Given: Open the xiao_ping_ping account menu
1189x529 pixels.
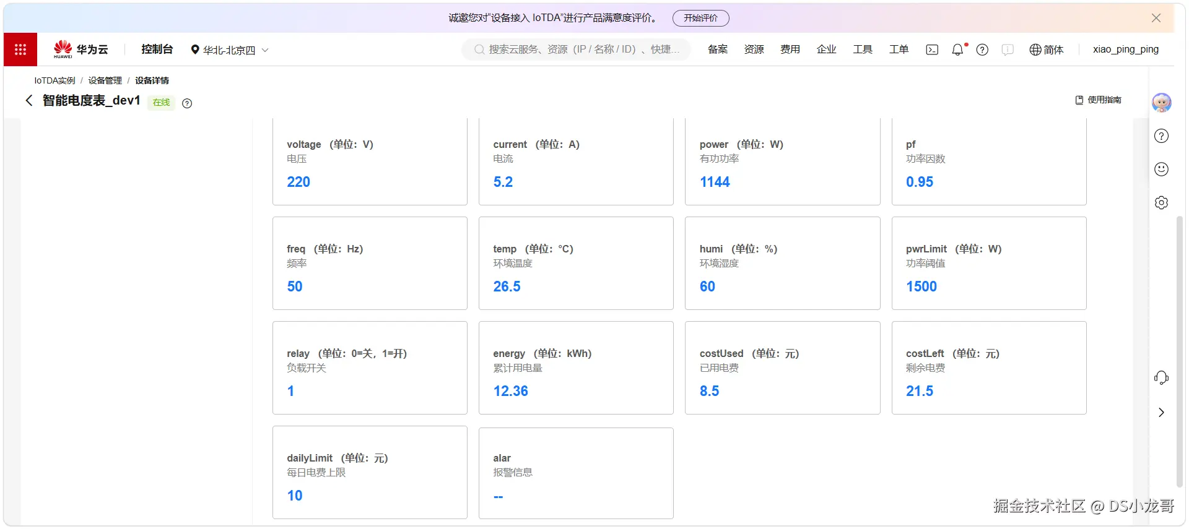Looking at the screenshot, I should [1125, 49].
